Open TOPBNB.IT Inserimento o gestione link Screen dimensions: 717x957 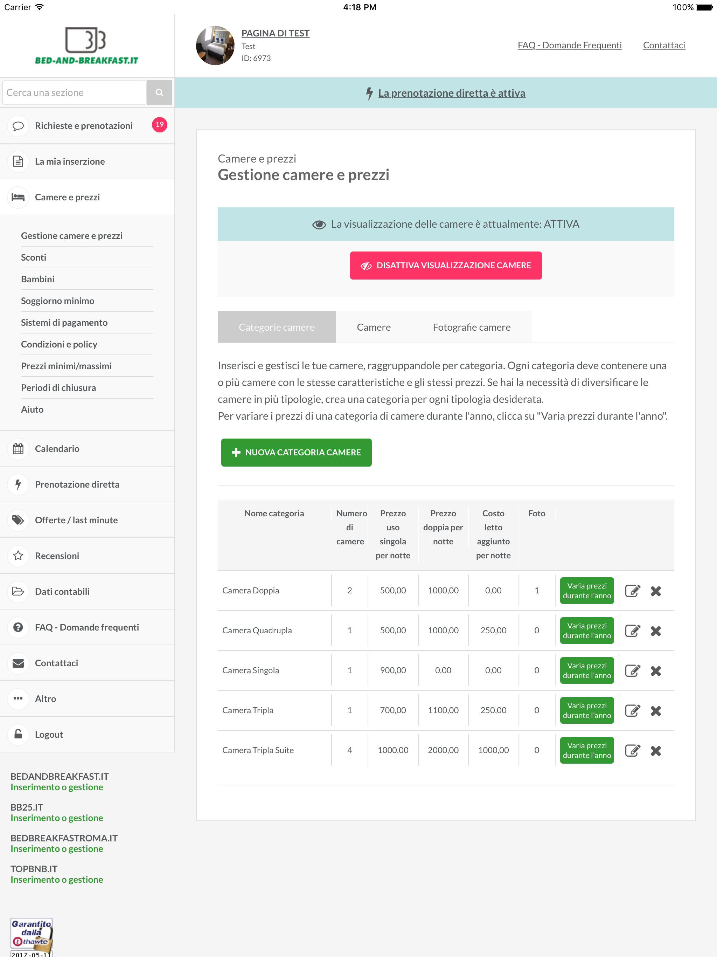[57, 879]
